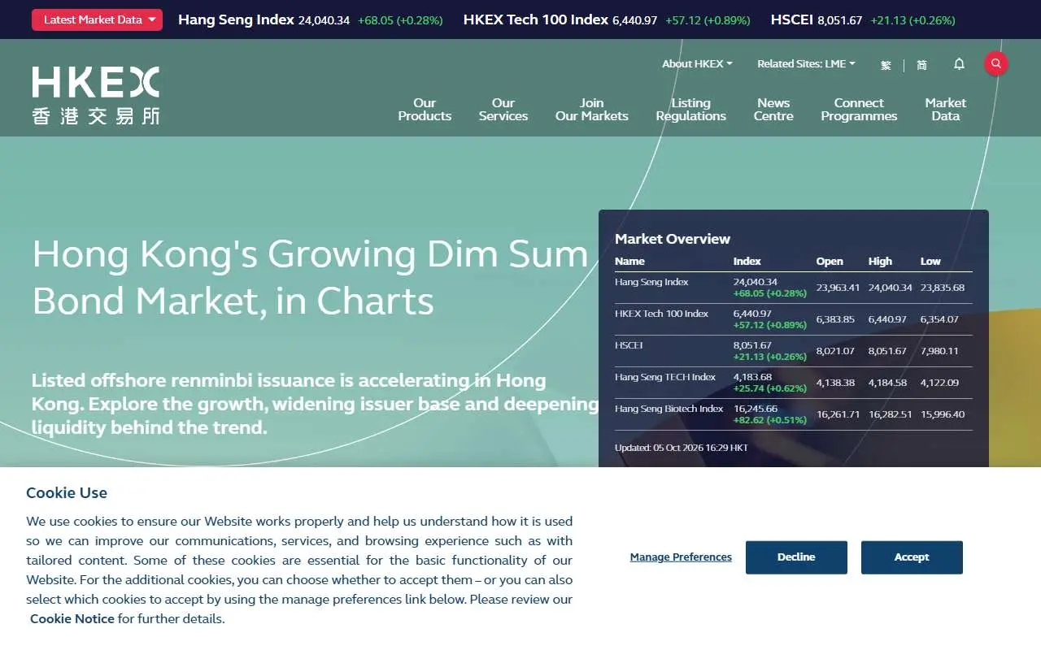Click change value +82.62 (+0.51%)
The height and width of the screenshot is (650, 1041).
click(x=770, y=420)
